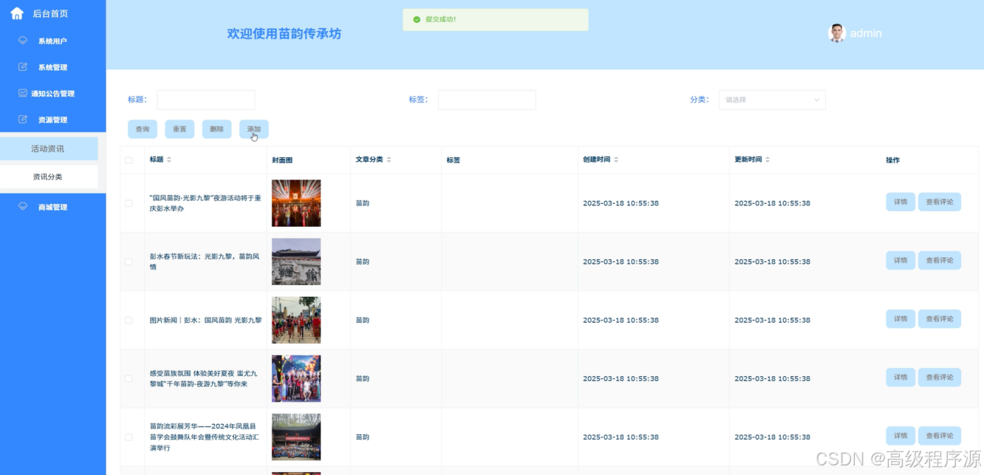Sort by 文章分类 column arrows

coord(389,160)
